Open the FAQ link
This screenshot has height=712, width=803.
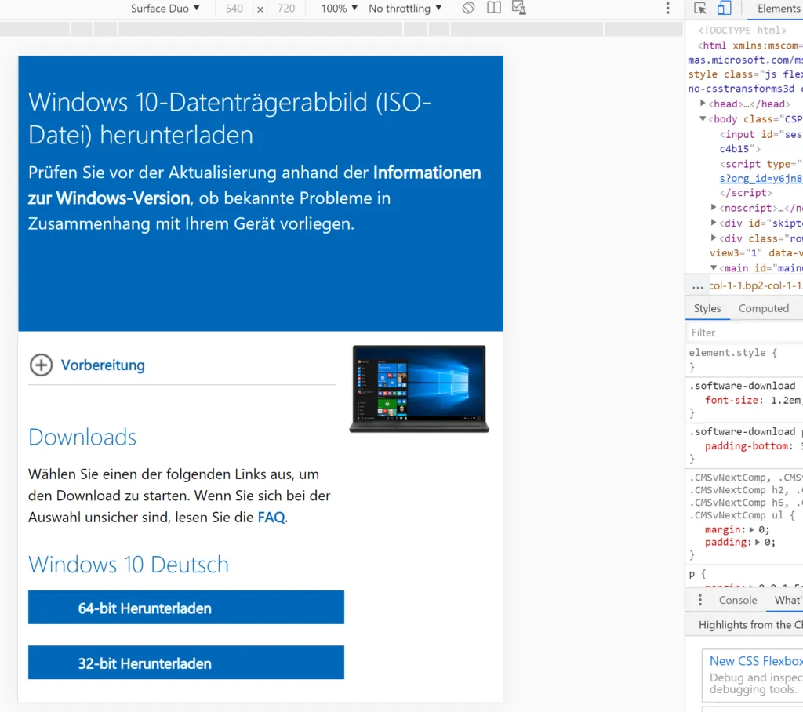coord(271,517)
